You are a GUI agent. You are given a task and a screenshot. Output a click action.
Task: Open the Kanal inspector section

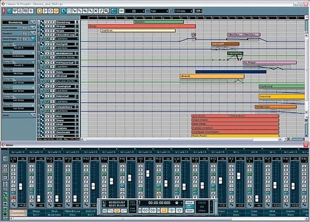tap(19, 115)
